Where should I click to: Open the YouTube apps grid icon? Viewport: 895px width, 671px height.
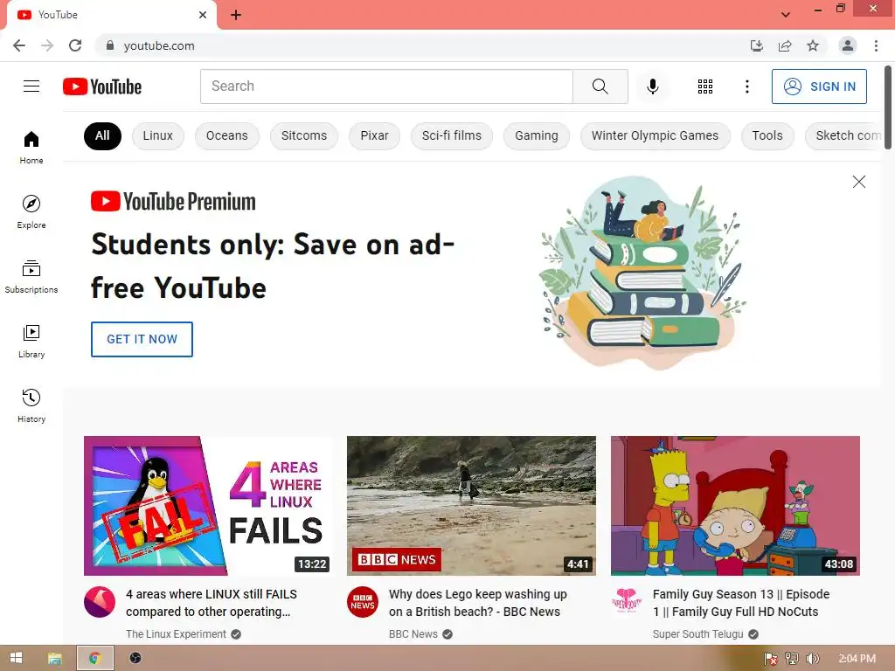pyautogui.click(x=705, y=86)
